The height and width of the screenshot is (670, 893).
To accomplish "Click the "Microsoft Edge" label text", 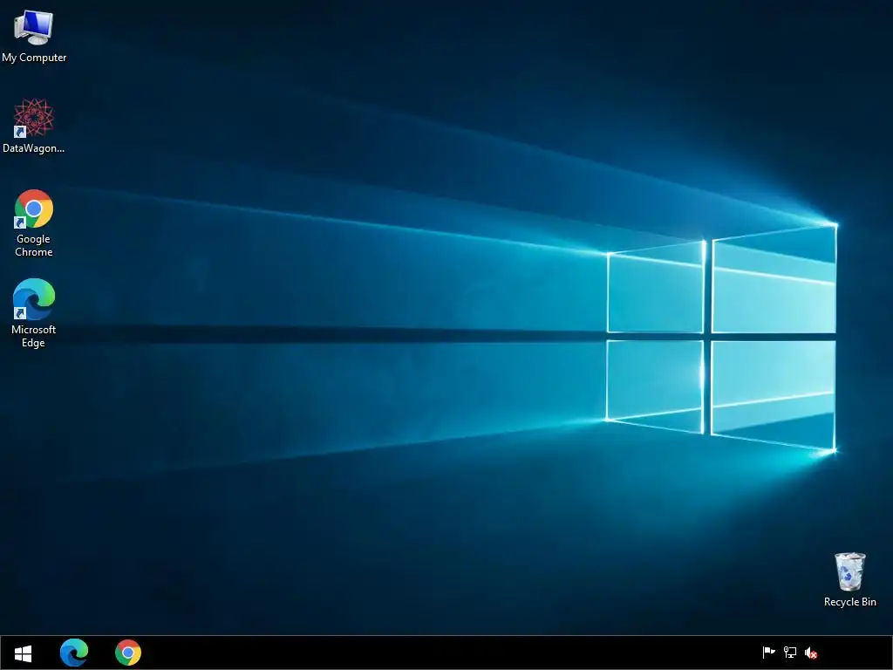I will click(34, 336).
